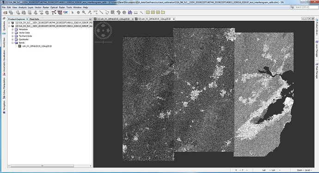Expand the Metadata folder

(12, 29)
